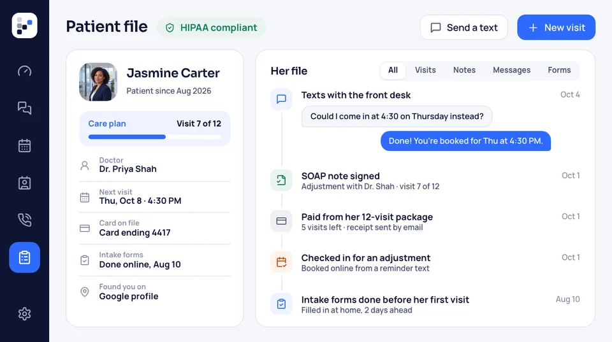Click 'Booked online from a reminder text'
Screen dimensions: 612x342
365,268
